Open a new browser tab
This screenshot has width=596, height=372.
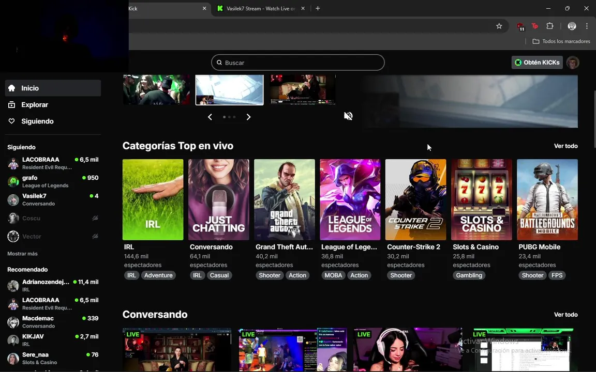tap(318, 8)
